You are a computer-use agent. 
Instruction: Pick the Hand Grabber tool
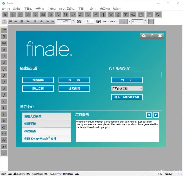click(150, 15)
